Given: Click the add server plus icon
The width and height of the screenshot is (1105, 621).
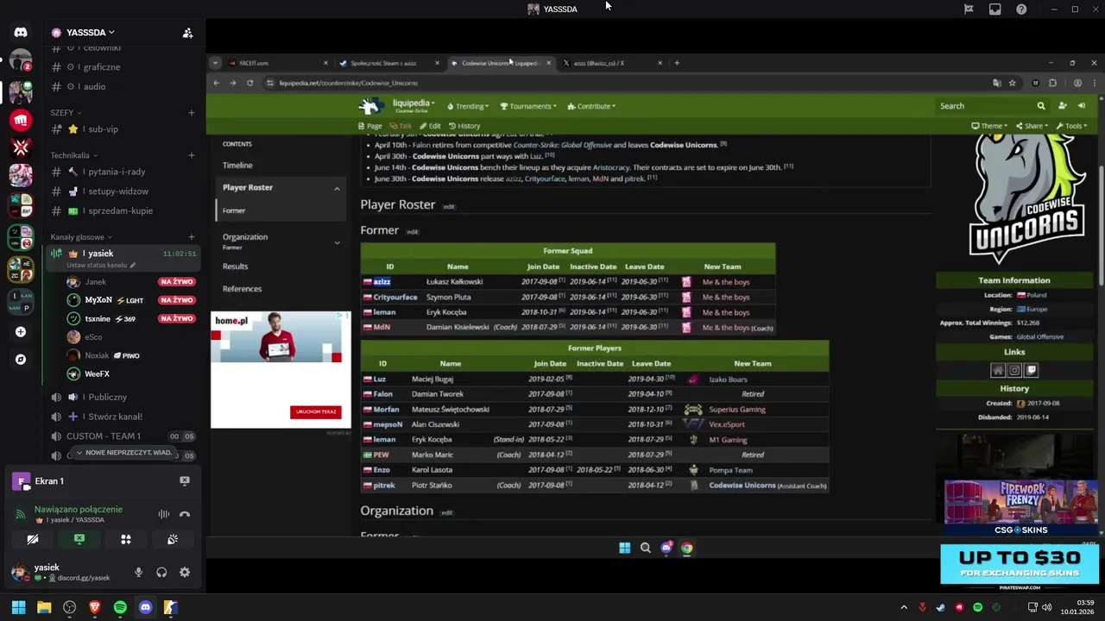Looking at the screenshot, I should pos(21,332).
